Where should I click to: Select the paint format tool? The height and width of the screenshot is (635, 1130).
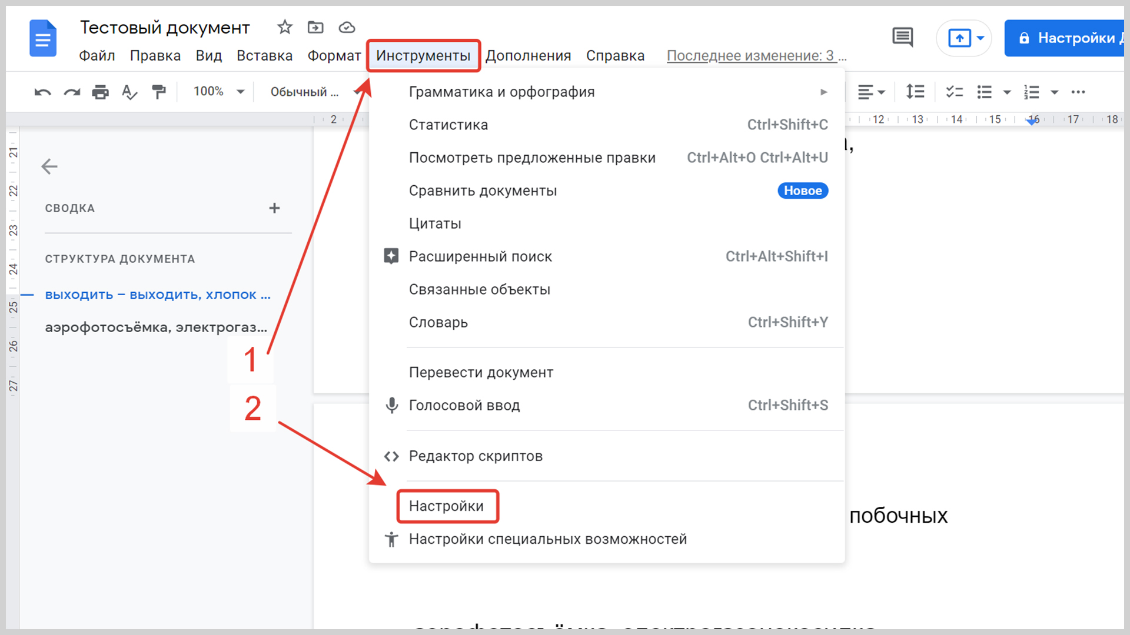(x=158, y=92)
